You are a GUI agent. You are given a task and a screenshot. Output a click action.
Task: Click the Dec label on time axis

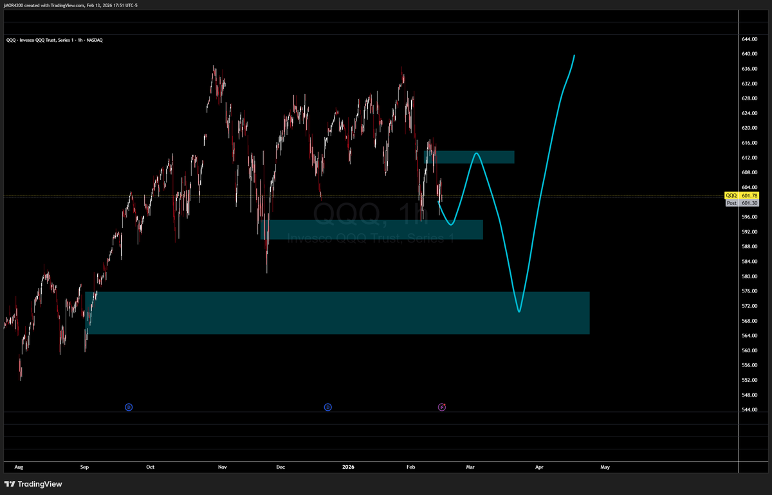[280, 467]
